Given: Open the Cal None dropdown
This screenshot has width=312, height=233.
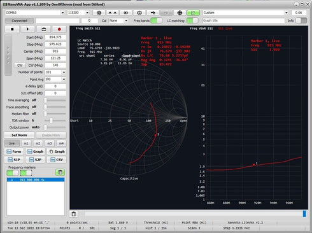Looking at the screenshot, I should click(126, 20).
